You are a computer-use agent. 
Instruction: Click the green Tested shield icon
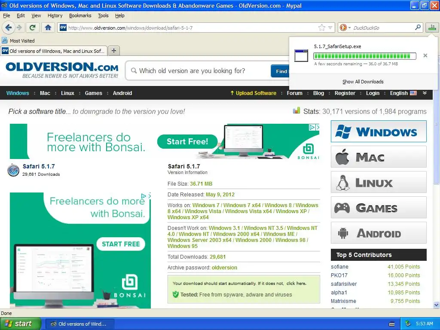(x=176, y=294)
